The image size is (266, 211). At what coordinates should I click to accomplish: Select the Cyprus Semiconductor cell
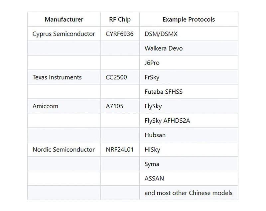64,34
